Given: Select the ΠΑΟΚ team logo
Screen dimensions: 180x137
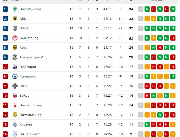Looking at the screenshot, I should [x=15, y=28].
